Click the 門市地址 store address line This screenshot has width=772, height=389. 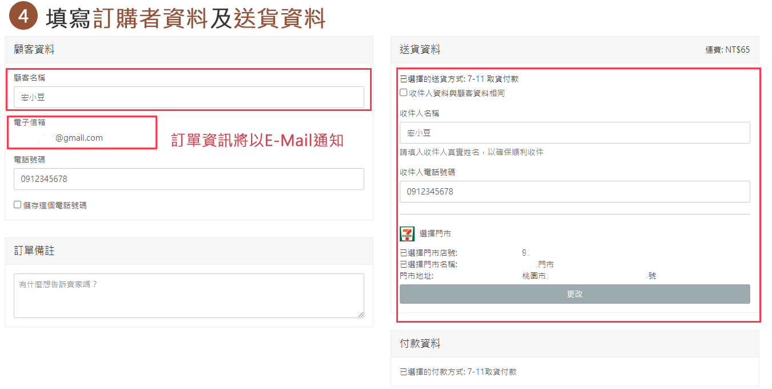point(527,276)
